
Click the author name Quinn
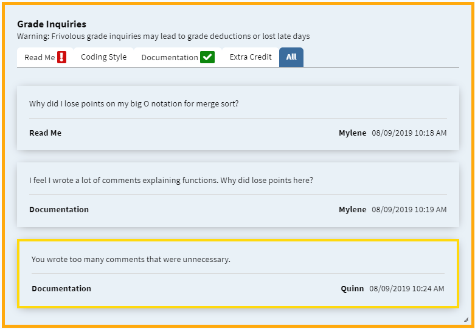pyautogui.click(x=352, y=289)
